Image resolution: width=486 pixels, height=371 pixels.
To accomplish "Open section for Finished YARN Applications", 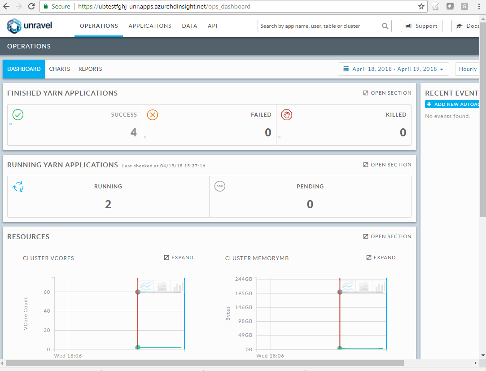I will pos(387,93).
